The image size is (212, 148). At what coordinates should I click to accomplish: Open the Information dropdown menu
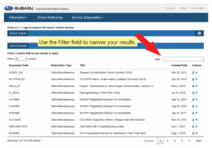tap(18, 18)
